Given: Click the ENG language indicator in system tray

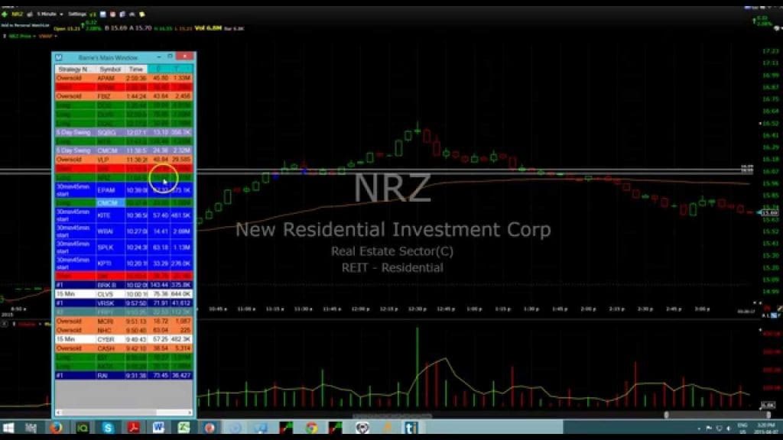Looking at the screenshot, I should pyautogui.click(x=742, y=428).
